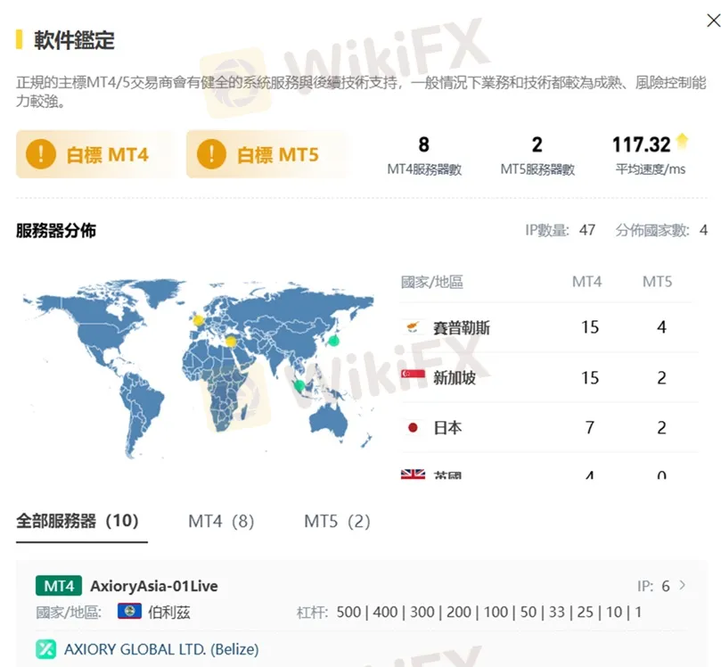Click the green Japan marker on the map
Screen dimensions: 721x667
[x=334, y=341]
